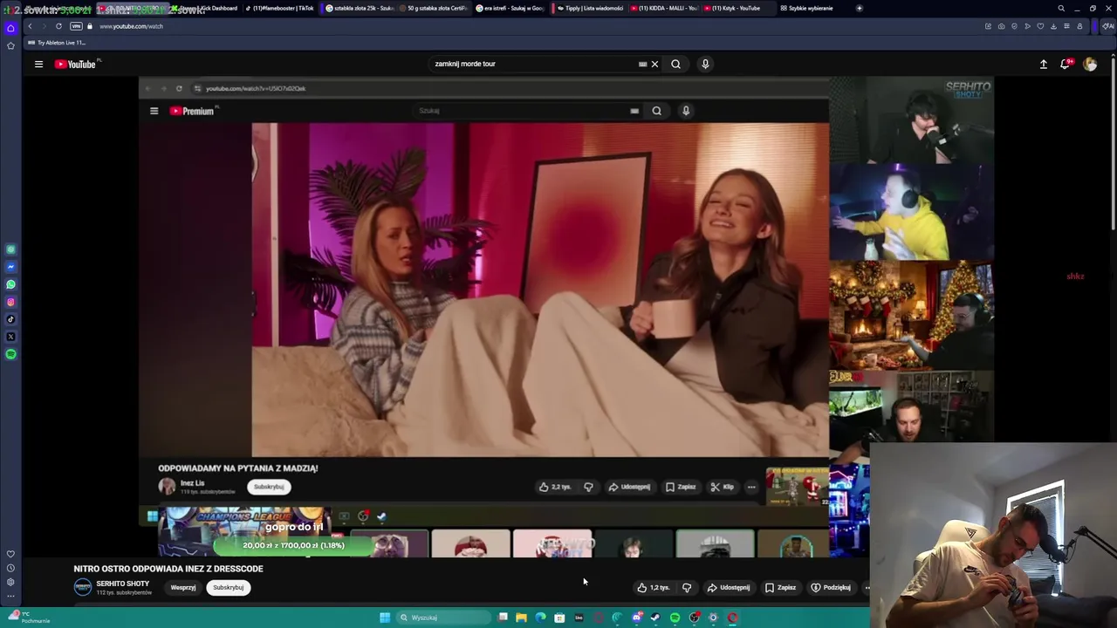Click the Subskrybuj button for SERHITO SHOTY

pos(229,587)
